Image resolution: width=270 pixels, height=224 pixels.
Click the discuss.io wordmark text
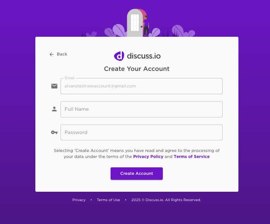pyautogui.click(x=144, y=56)
